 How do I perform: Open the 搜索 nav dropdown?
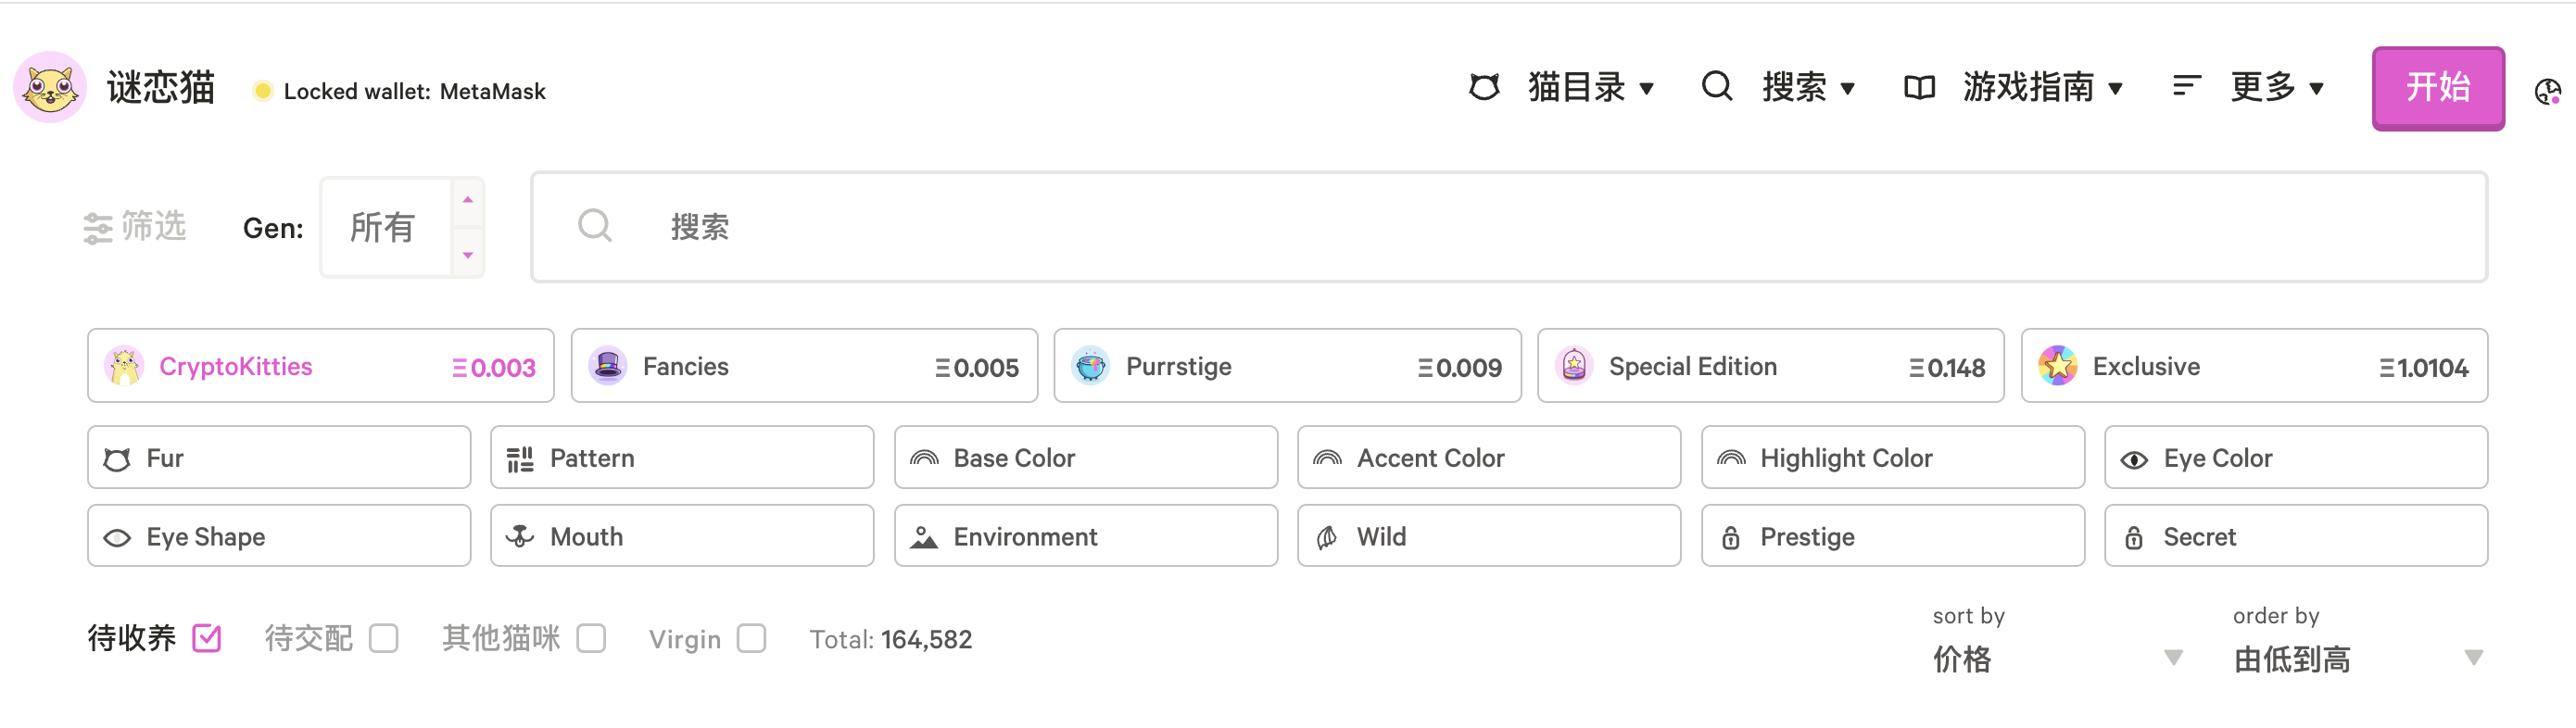coord(1808,88)
